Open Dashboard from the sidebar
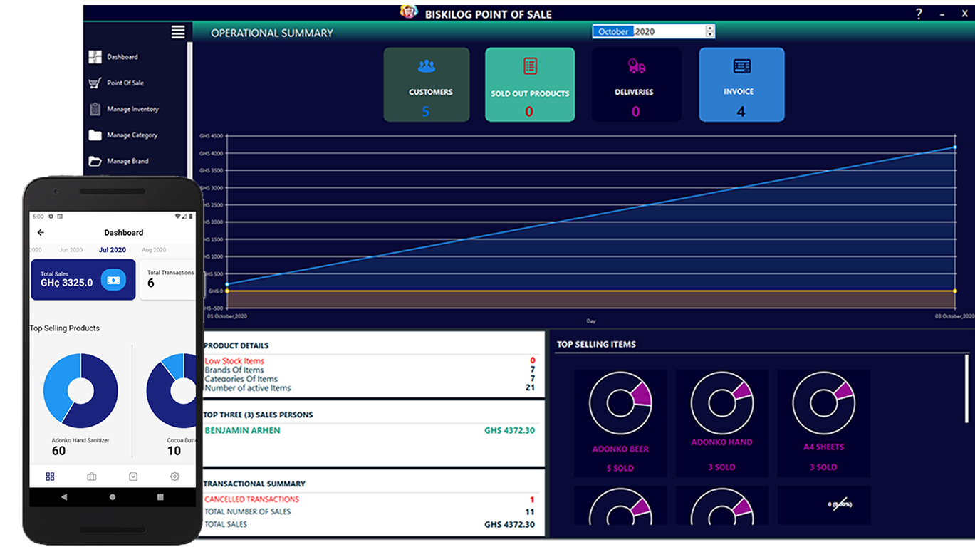Viewport: 975px width, 547px height. click(x=122, y=57)
